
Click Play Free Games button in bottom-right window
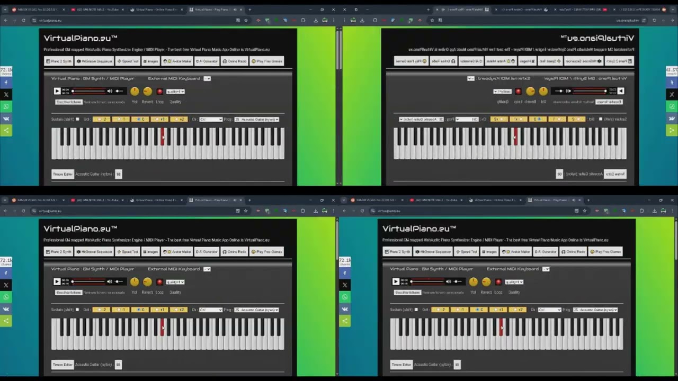tap(606, 251)
